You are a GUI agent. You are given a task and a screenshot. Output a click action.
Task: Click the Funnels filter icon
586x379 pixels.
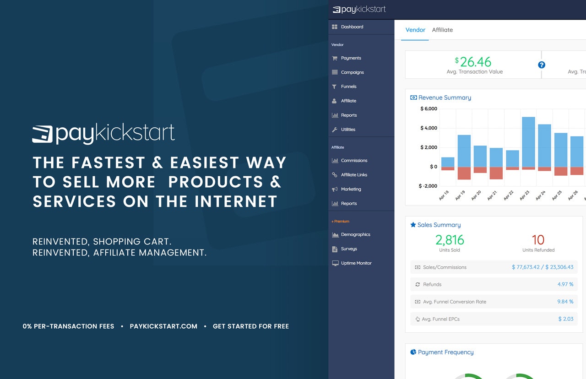point(335,87)
